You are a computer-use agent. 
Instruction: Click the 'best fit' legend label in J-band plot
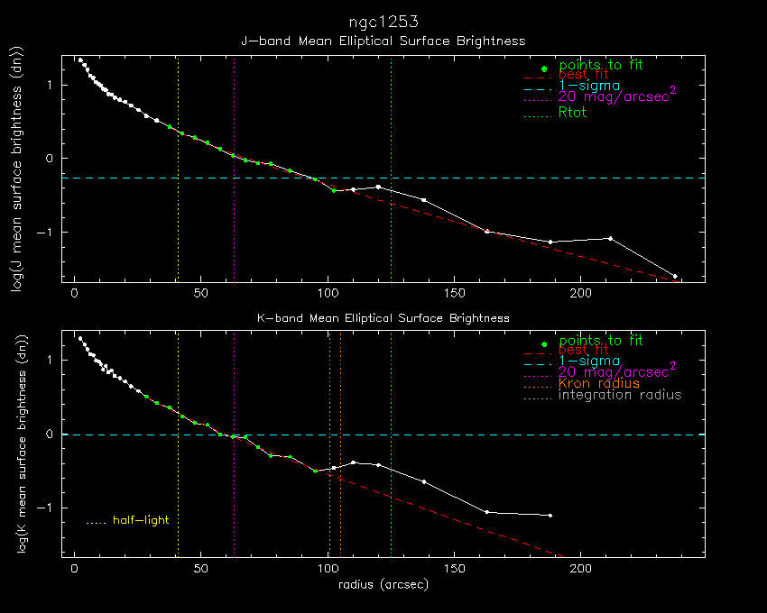click(x=584, y=76)
